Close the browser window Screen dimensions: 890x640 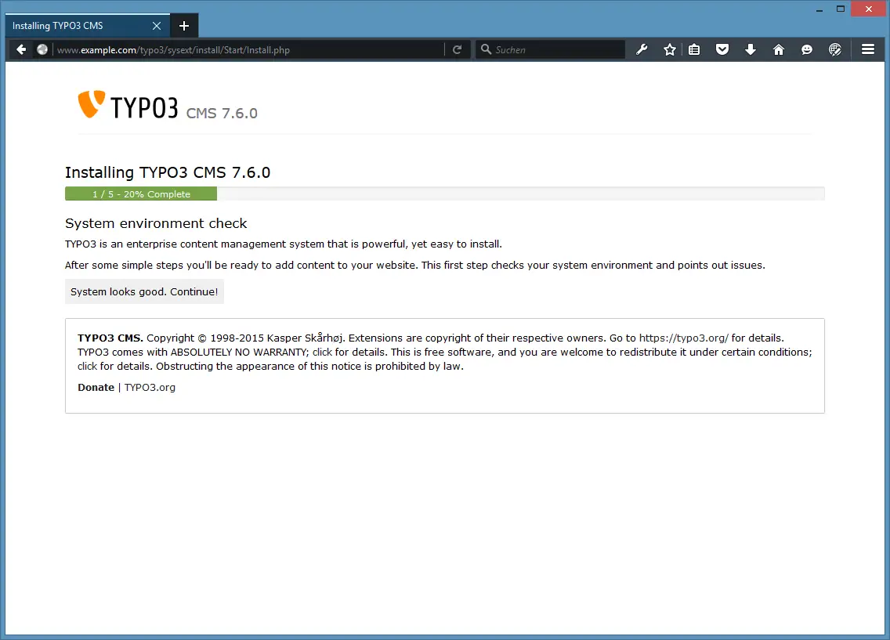(x=868, y=9)
